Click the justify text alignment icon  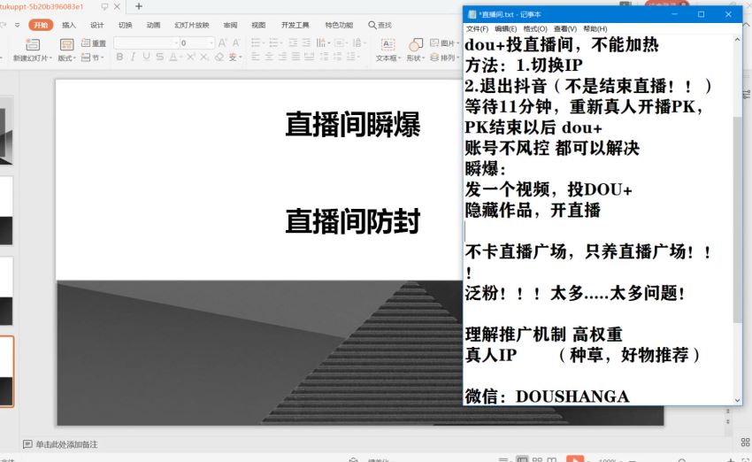[295, 57]
